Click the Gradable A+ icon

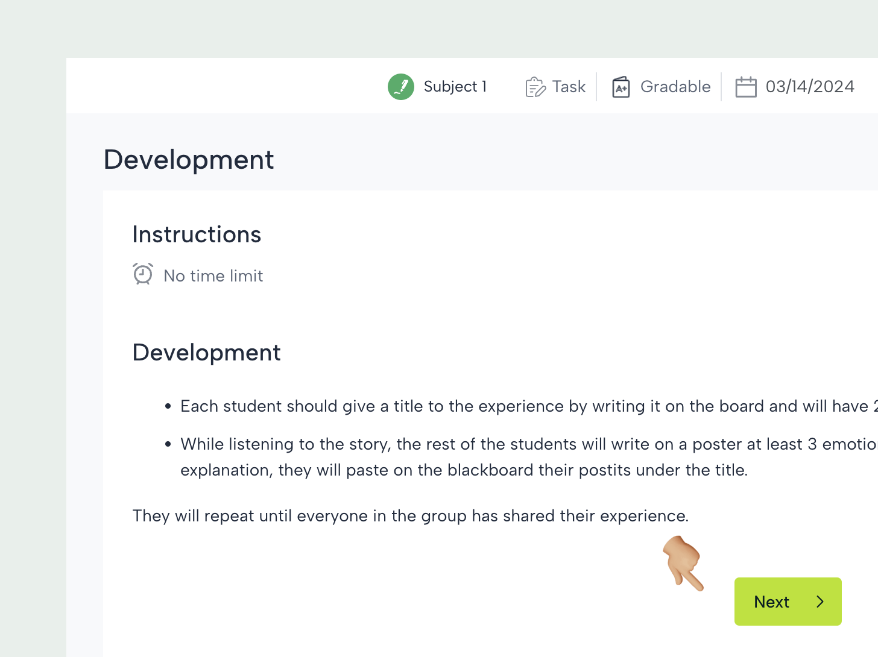point(621,87)
